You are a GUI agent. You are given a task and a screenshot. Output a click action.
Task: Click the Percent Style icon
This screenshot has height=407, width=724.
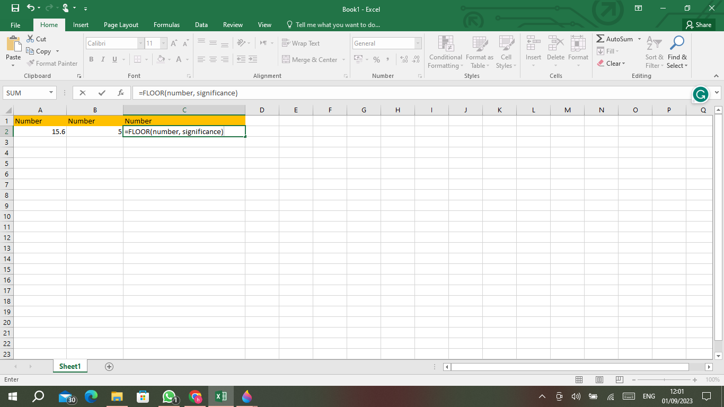click(x=376, y=60)
